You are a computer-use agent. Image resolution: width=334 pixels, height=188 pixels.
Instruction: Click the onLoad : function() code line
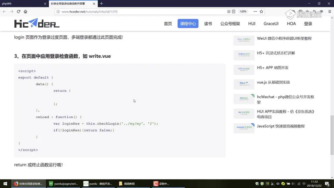click(x=58, y=117)
